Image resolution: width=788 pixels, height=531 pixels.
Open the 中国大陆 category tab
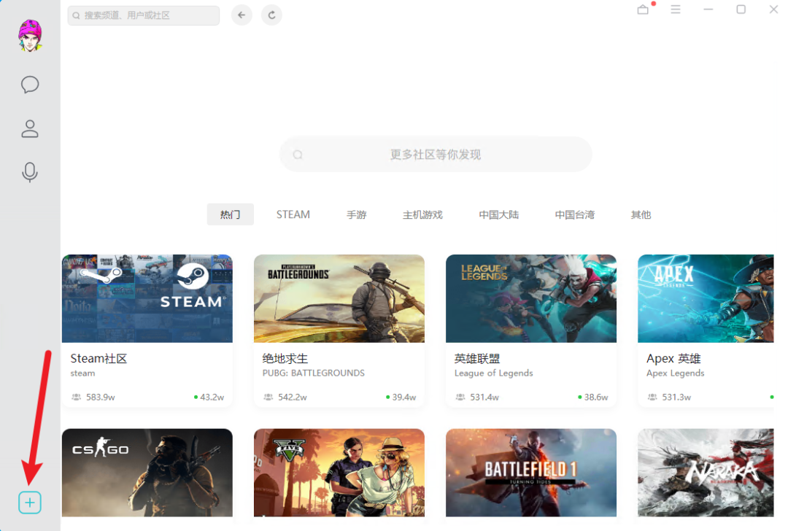point(499,214)
